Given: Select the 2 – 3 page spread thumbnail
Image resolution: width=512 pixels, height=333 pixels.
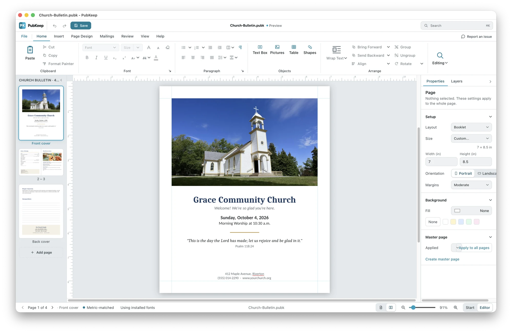Looking at the screenshot, I should (x=41, y=162).
